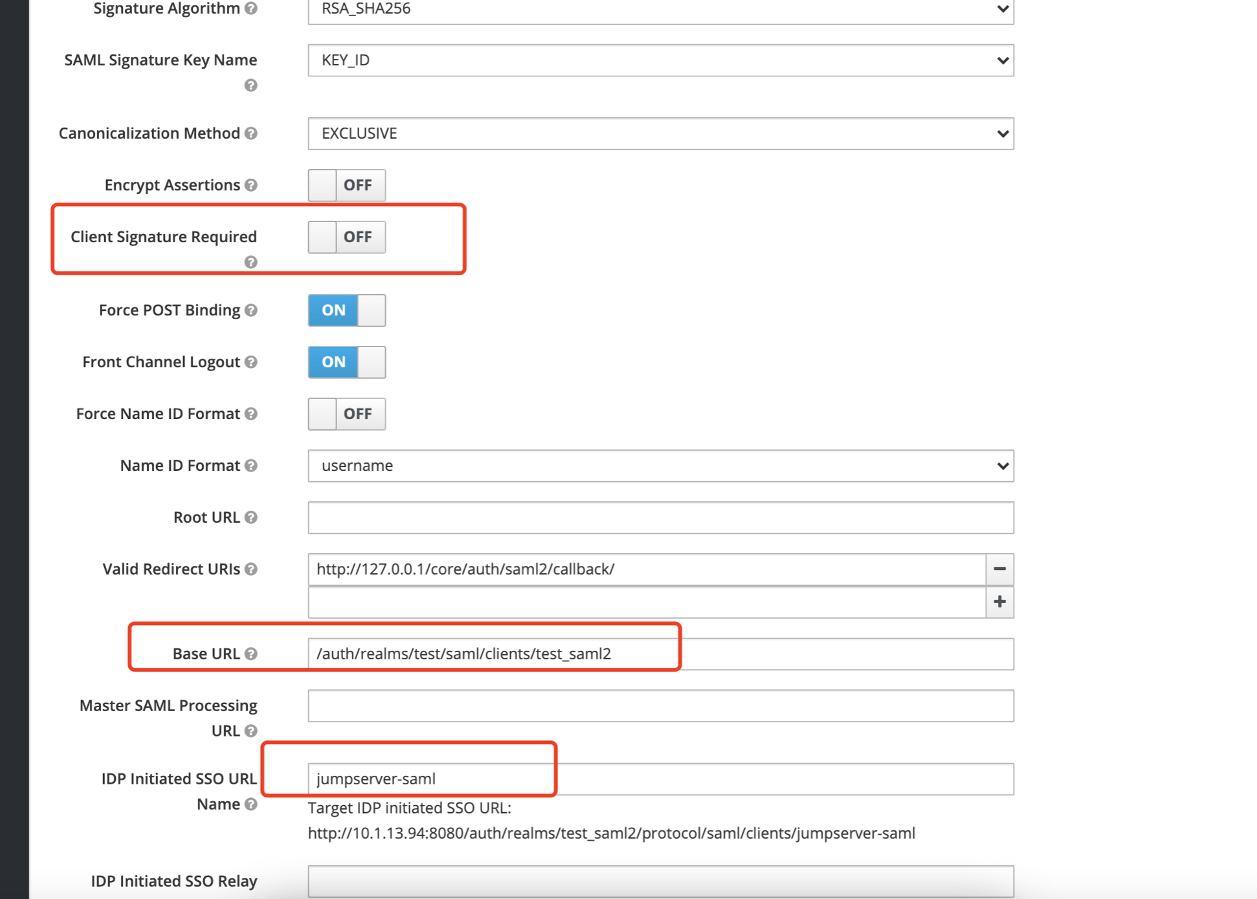Screen dimensions: 1257x899
Task: Add a new Valid Redirect URI row
Action: [x=1000, y=602]
